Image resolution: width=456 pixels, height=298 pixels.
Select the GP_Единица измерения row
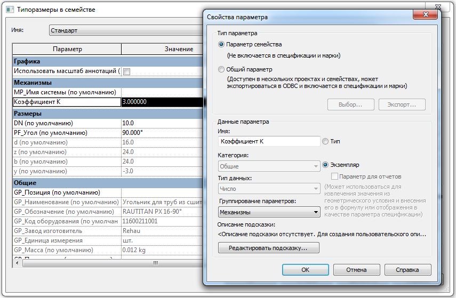point(67,241)
